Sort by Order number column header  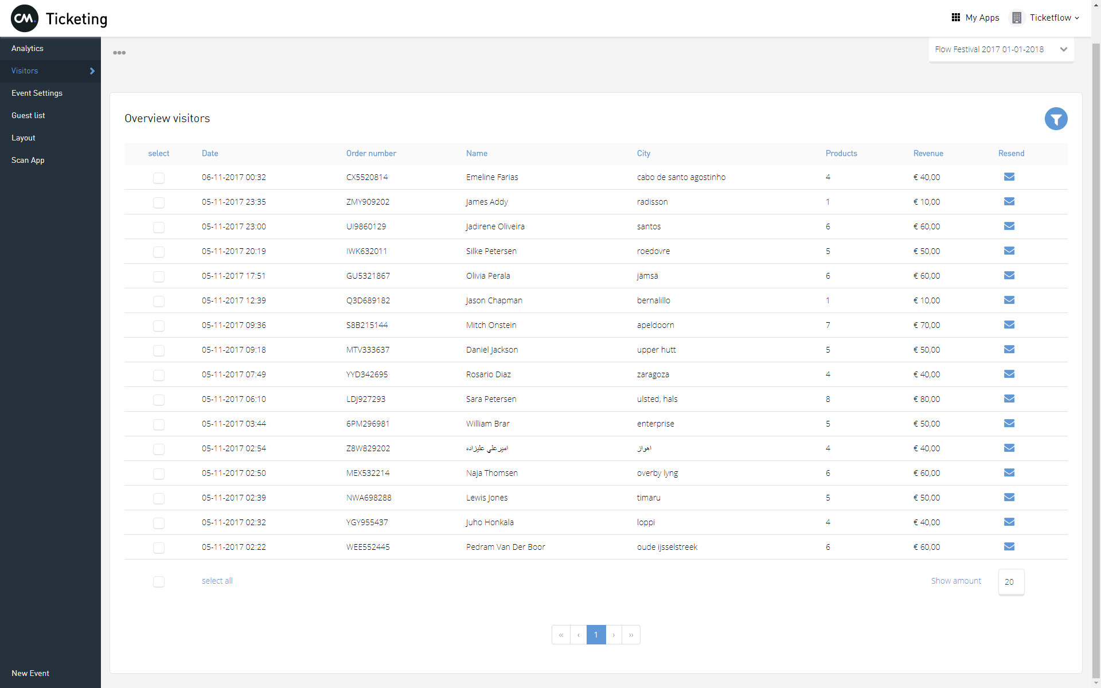[371, 154]
